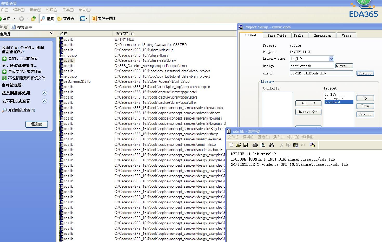Screen dimensions: 382x242
Task: Click the Remove button in Library section
Action: point(308,112)
